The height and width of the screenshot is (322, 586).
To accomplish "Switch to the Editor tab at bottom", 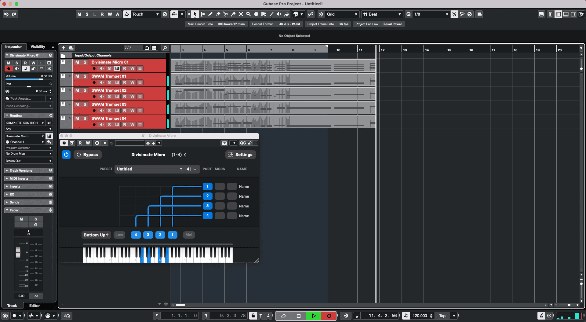I will coord(35,306).
